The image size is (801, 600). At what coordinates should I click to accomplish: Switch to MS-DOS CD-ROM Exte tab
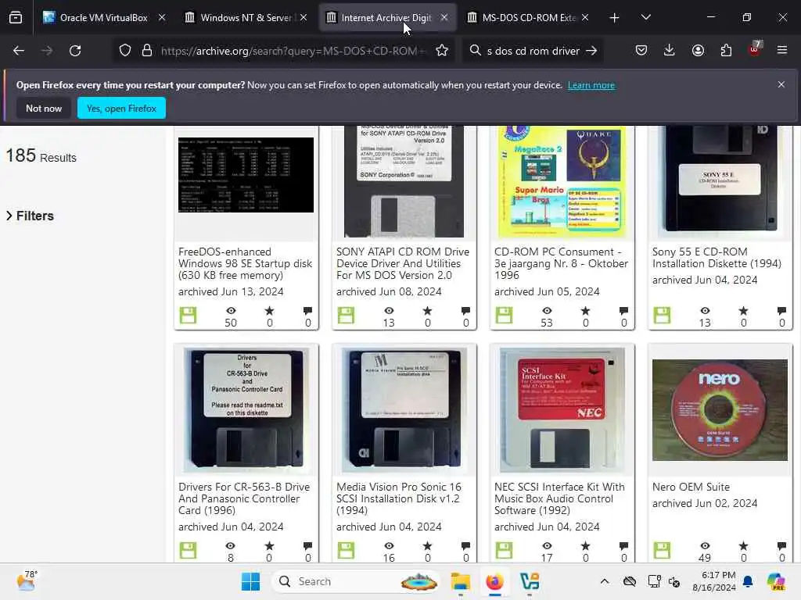click(530, 18)
